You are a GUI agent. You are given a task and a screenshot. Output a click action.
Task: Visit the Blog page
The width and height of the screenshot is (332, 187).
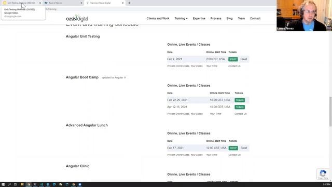click(x=229, y=19)
